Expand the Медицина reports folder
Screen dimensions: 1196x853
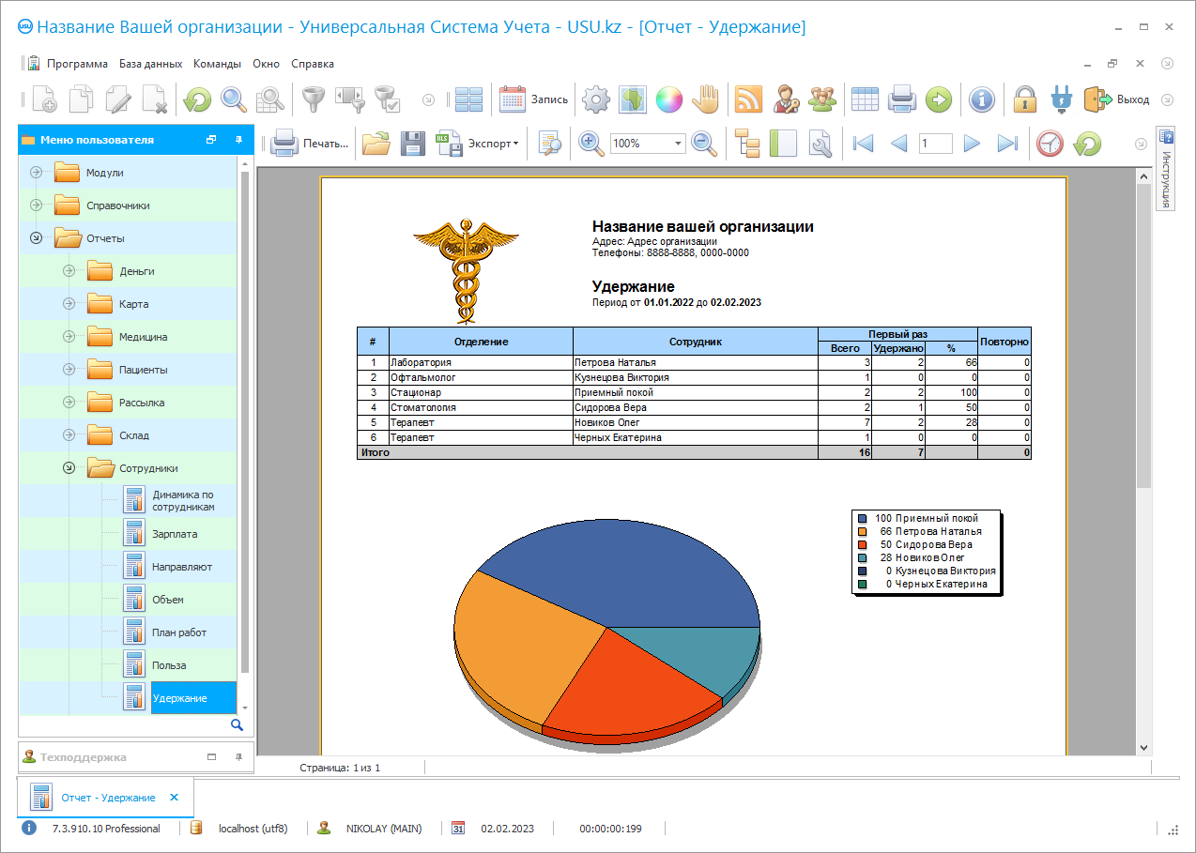point(69,337)
